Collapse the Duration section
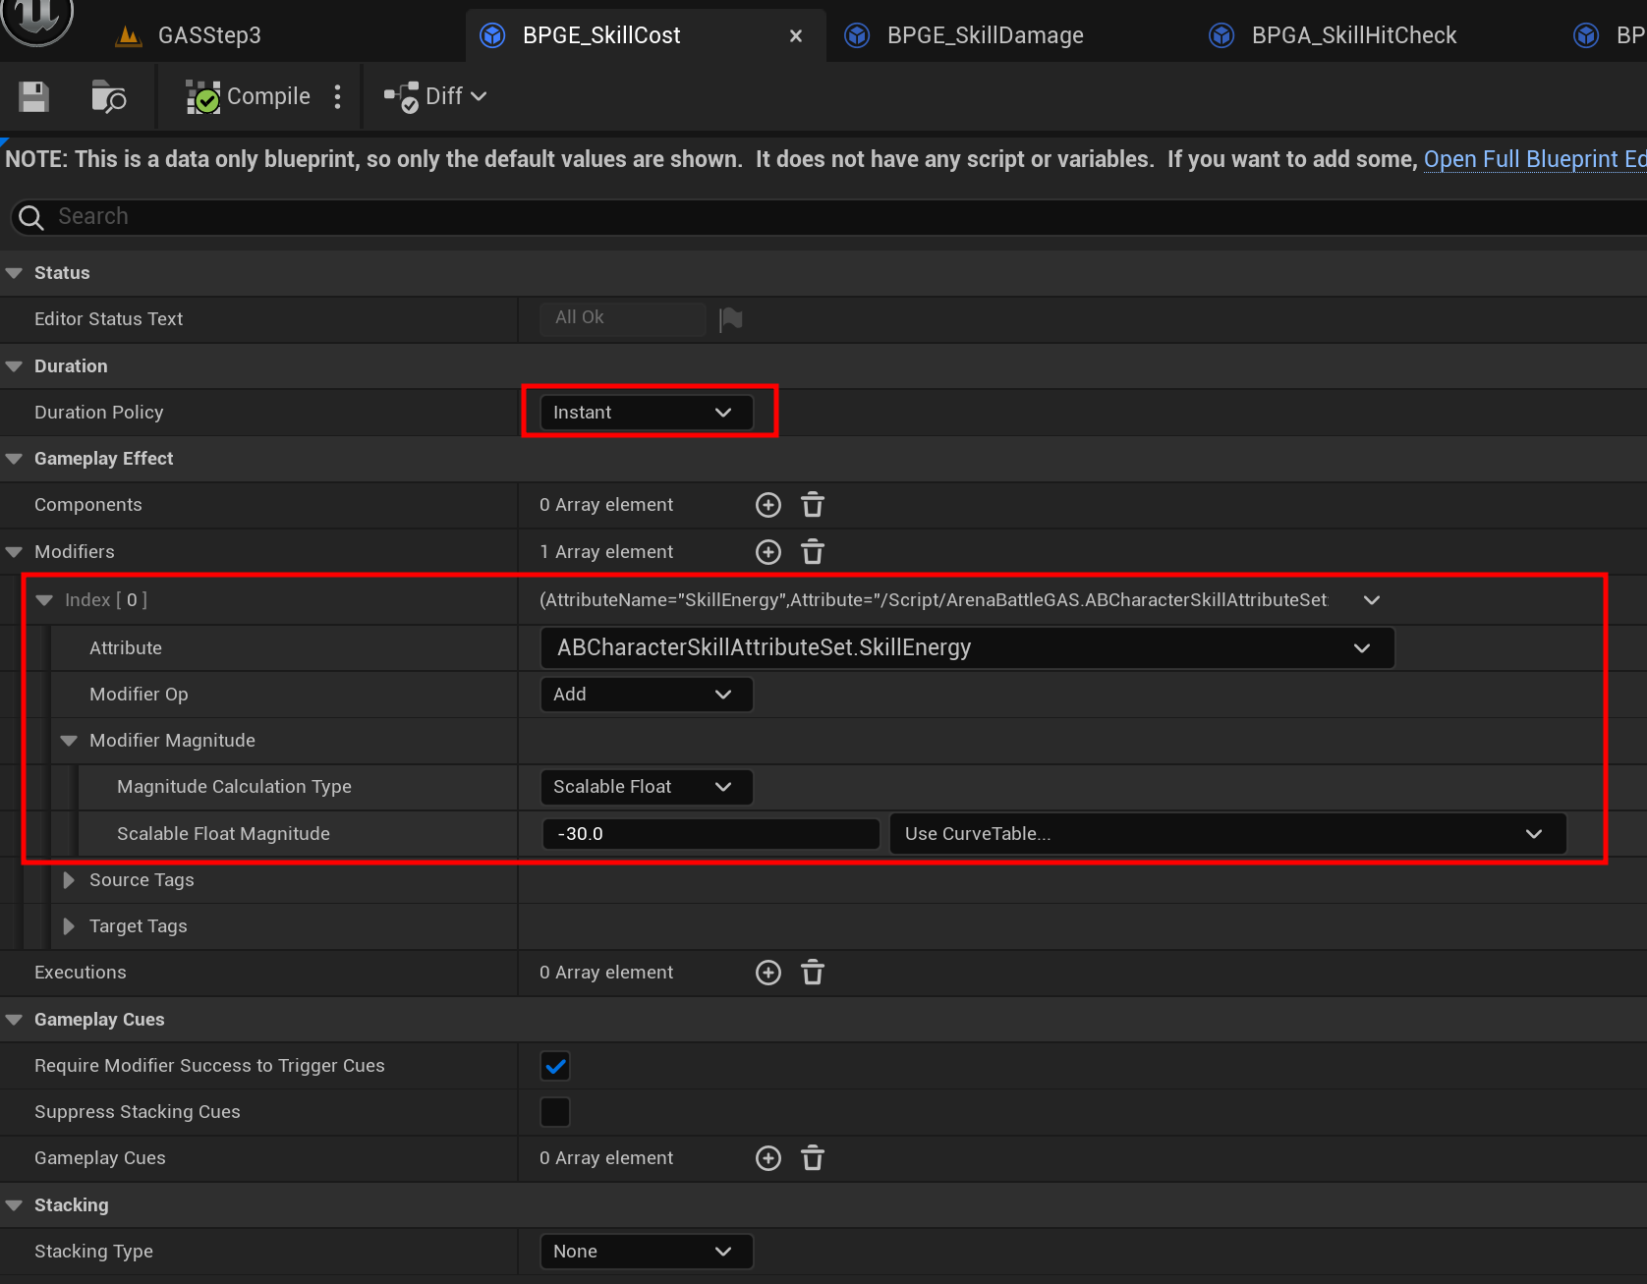This screenshot has height=1284, width=1647. tap(14, 366)
